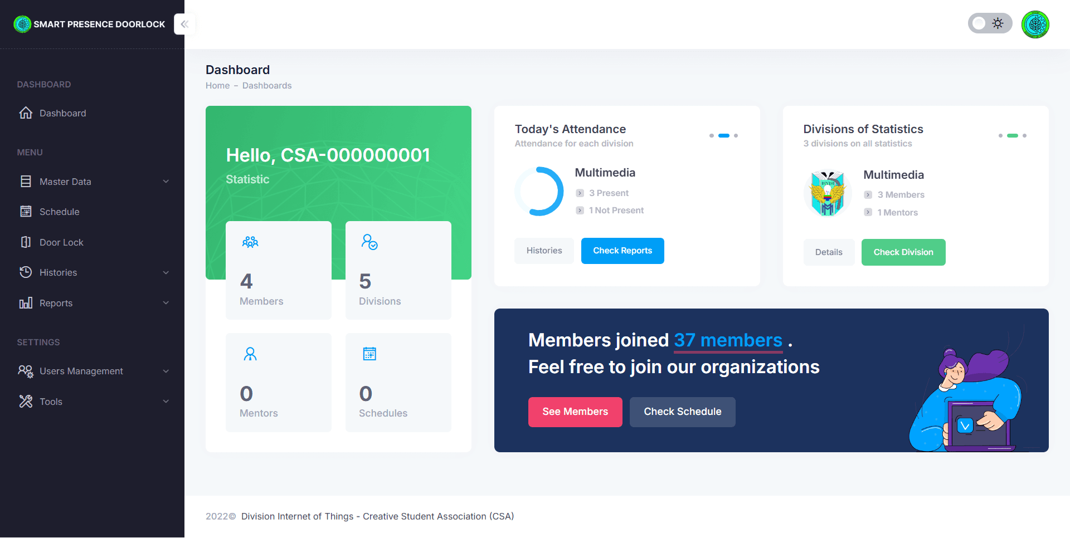1070x538 pixels.
Task: Click the Check Reports button
Action: pos(622,251)
